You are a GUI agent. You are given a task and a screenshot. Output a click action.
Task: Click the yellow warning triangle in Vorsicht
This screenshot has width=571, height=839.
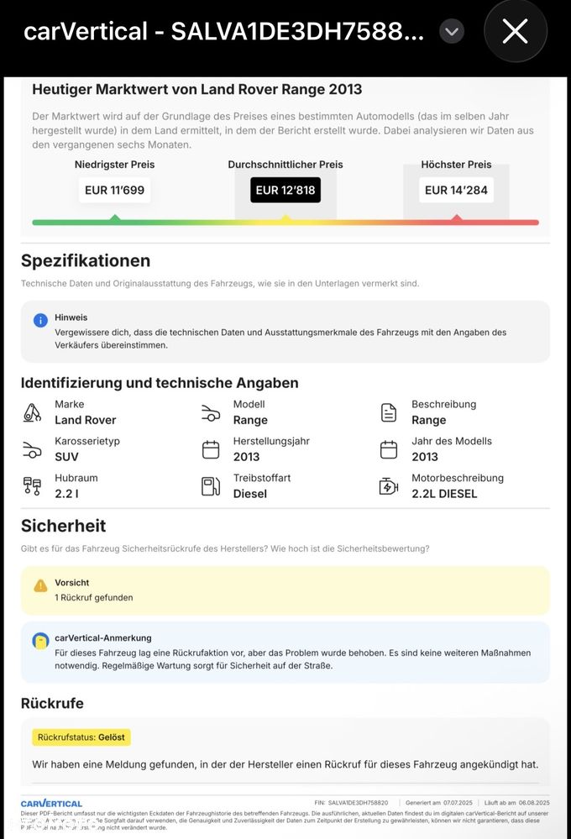click(x=40, y=585)
